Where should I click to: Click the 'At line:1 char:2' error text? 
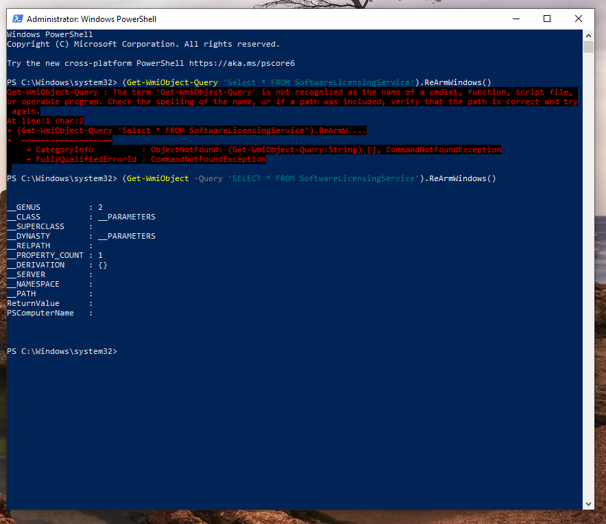click(x=45, y=121)
